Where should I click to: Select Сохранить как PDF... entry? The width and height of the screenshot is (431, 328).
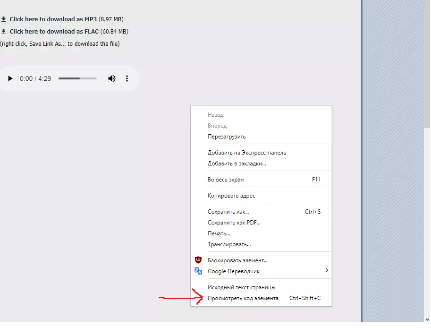[261, 223]
